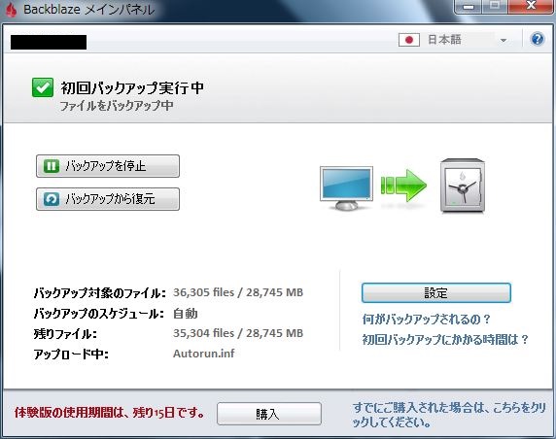Click the language dropdown arrow

(504, 41)
